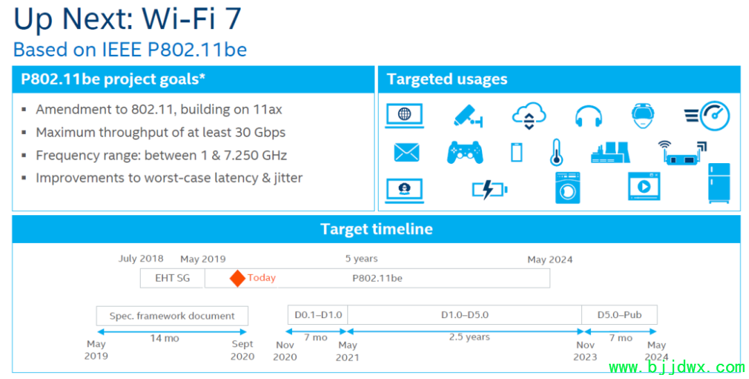Click the thermometer icon
The width and height of the screenshot is (749, 379).
pyautogui.click(x=556, y=153)
